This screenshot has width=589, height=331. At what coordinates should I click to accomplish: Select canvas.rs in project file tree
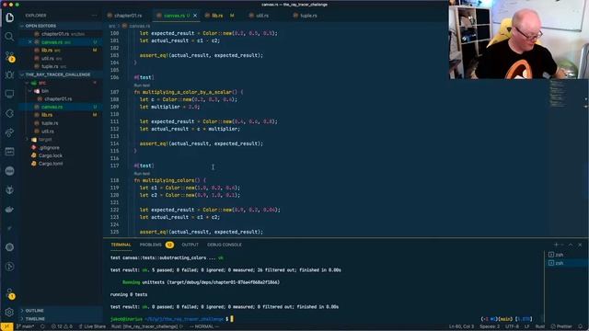point(60,107)
